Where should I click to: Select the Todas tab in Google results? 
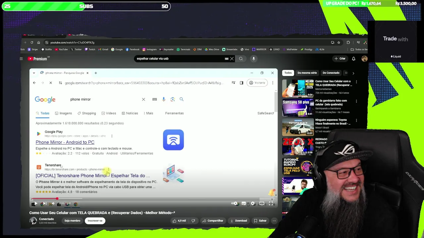point(43,113)
